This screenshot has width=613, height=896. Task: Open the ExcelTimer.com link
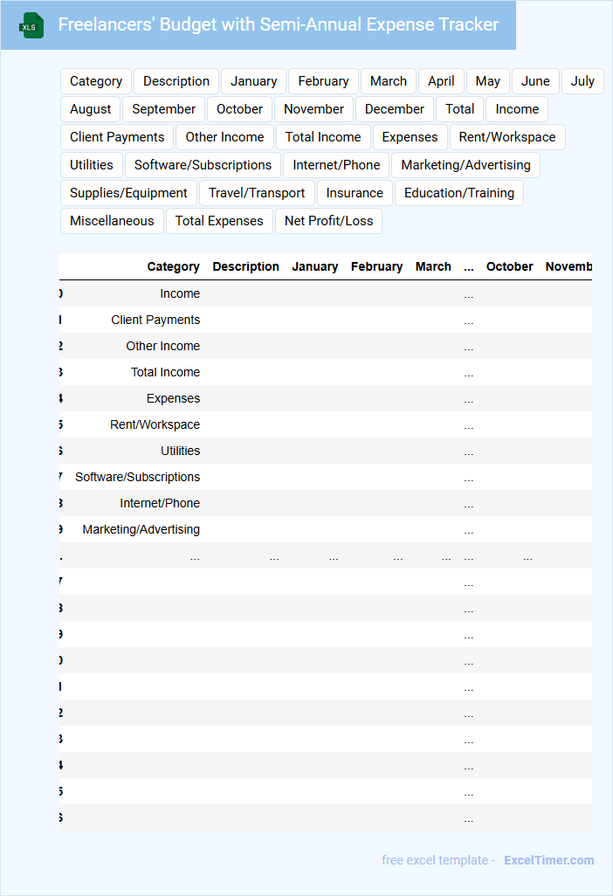coord(549,860)
